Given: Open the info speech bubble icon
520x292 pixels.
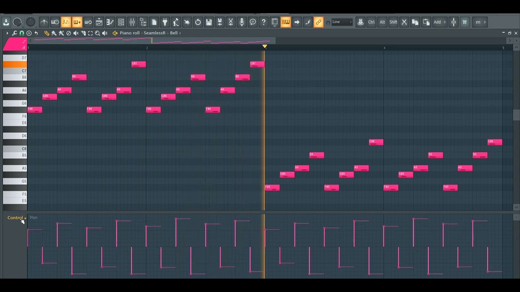Looking at the screenshot, I should (253, 22).
